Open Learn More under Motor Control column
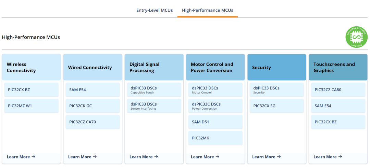The image size is (370, 167). tap(205, 157)
